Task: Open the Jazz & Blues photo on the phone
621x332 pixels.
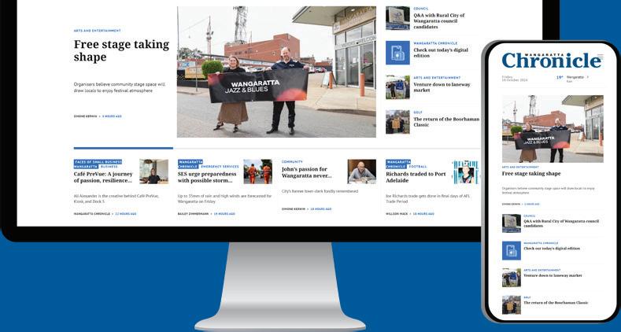Action: click(x=553, y=128)
